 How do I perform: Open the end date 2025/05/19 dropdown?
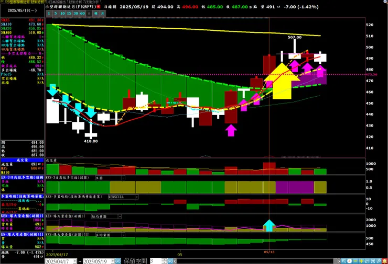tap(113, 261)
